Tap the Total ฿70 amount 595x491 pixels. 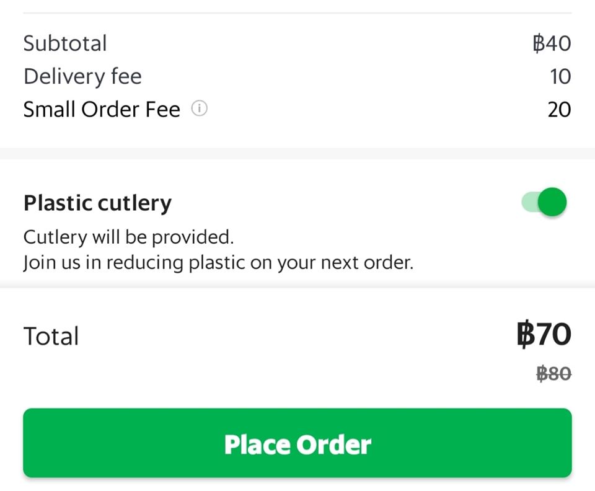point(544,334)
